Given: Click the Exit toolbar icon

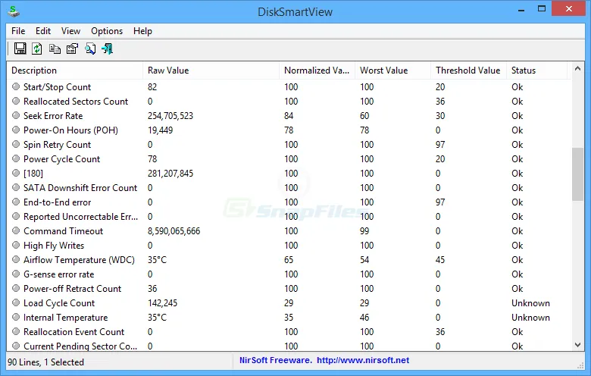Looking at the screenshot, I should (x=108, y=49).
